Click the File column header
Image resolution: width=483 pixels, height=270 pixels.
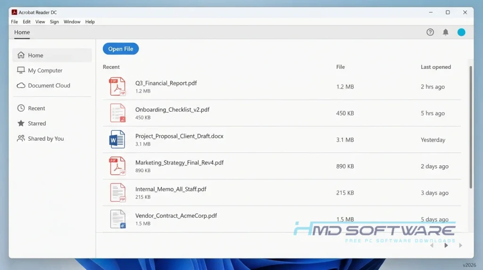341,67
